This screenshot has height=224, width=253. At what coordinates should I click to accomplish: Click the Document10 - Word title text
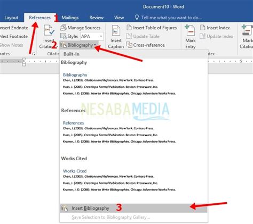pos(163,7)
